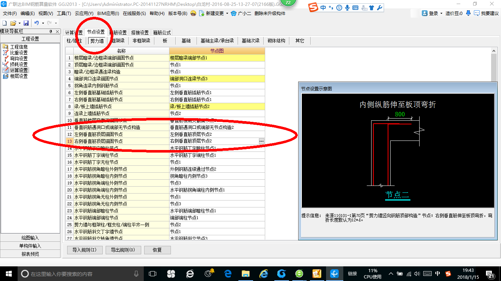501x281 pixels.
Task: Select the 基础 component tab
Action: pyautogui.click(x=186, y=41)
